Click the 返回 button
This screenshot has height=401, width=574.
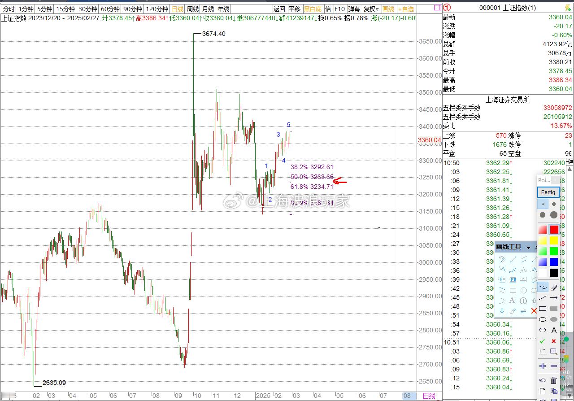(x=279, y=9)
